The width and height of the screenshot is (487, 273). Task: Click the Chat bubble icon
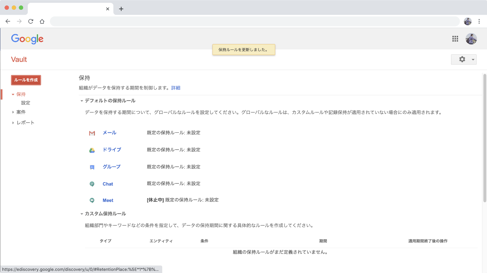pyautogui.click(x=92, y=184)
